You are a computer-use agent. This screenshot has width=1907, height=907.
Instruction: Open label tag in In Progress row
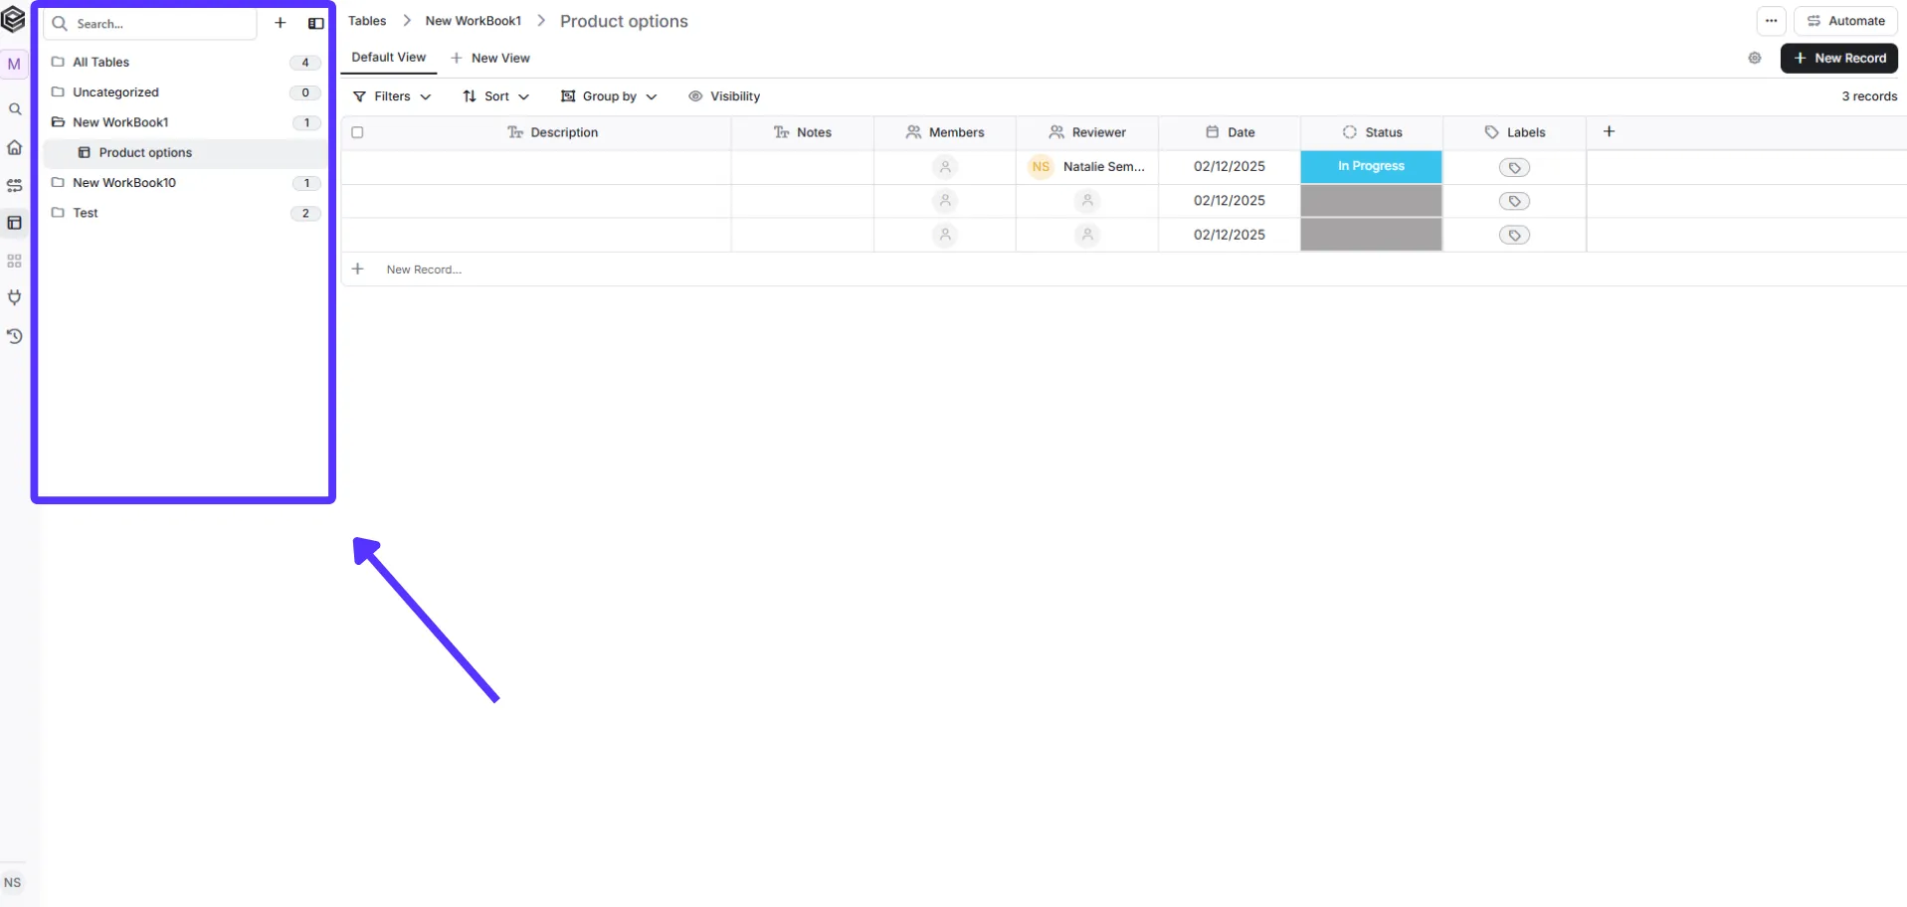tap(1514, 167)
